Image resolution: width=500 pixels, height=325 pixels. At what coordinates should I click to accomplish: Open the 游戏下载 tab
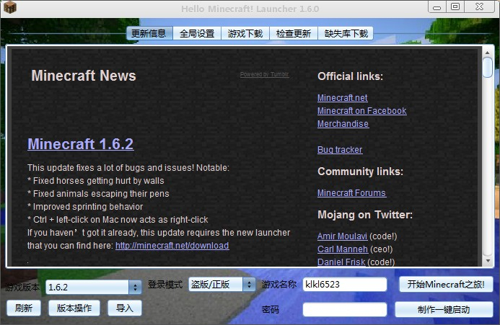[245, 33]
